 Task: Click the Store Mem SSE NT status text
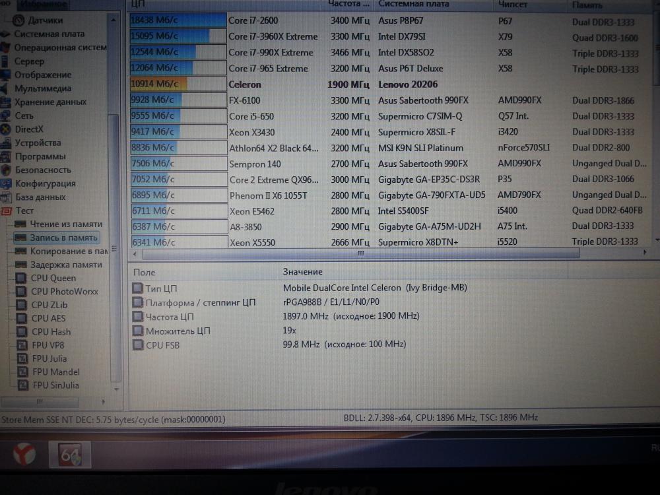[114, 420]
